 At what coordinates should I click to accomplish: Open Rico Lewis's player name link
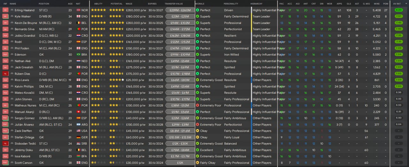coord(22,80)
